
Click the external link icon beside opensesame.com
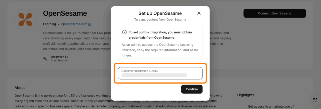pos(89,24)
